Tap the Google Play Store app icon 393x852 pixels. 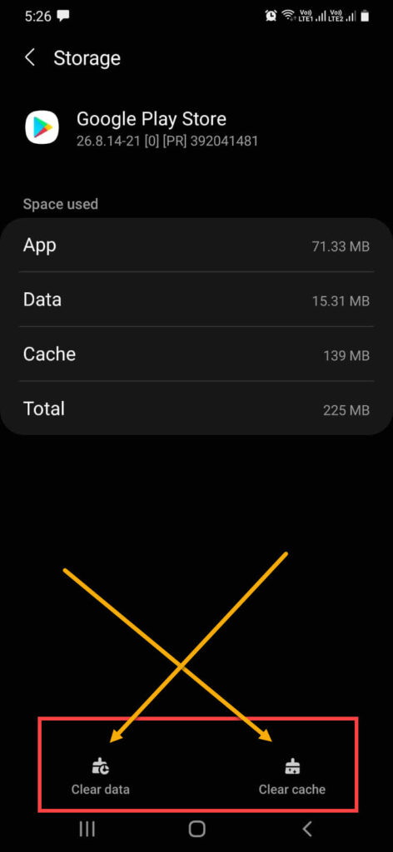coord(42,127)
